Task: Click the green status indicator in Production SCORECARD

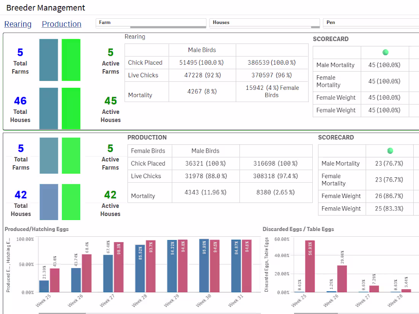Action: point(390,151)
